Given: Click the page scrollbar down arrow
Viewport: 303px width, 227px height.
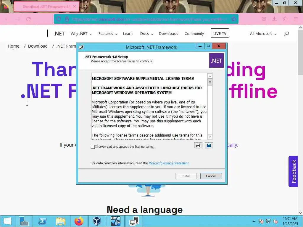Looking at the screenshot, I should click(x=301, y=213).
